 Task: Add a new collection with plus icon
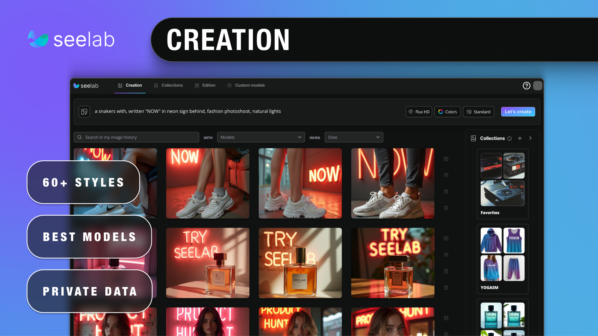(x=520, y=138)
